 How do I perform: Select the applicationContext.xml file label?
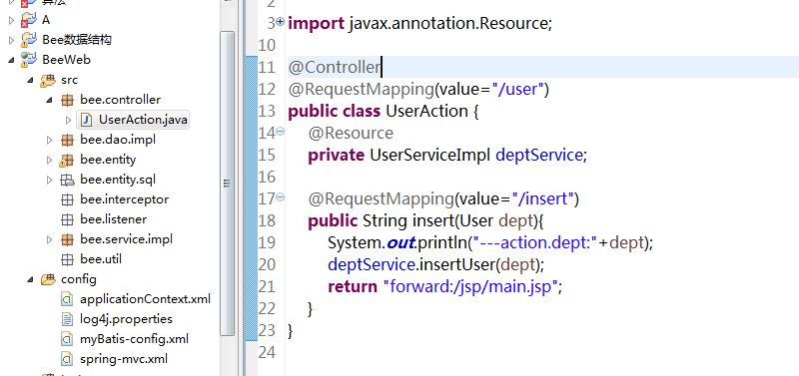(145, 299)
